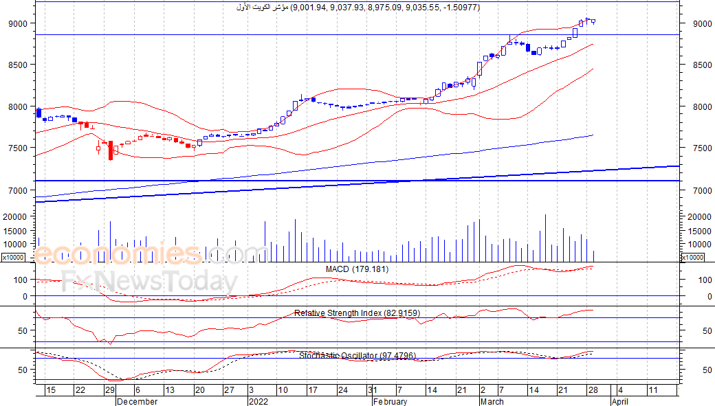Image resolution: width=715 pixels, height=406 pixels.
Task: Click the date tick 11 in April
Action: point(652,390)
